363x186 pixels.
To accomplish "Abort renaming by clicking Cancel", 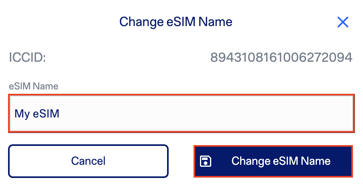I will coord(88,161).
